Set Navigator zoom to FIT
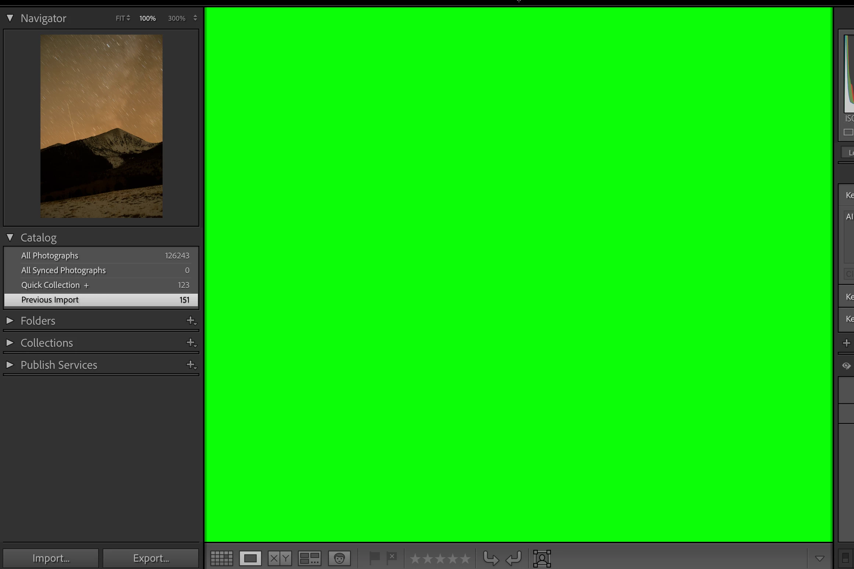This screenshot has height=569, width=854. pos(120,18)
